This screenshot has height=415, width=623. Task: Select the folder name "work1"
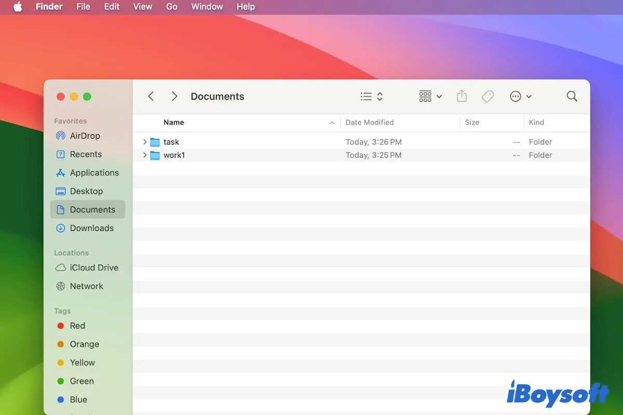[x=174, y=155]
